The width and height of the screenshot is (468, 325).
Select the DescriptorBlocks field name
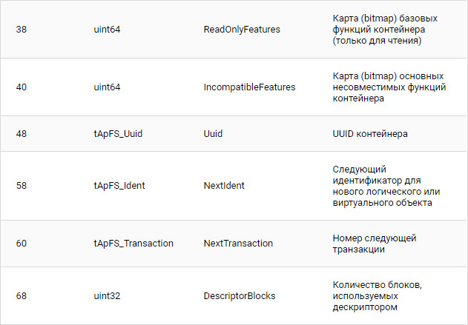pos(239,295)
